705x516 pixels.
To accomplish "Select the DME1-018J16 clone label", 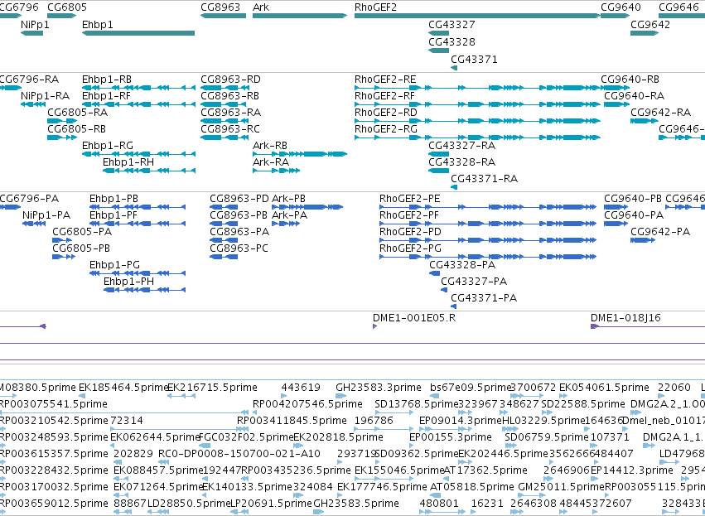I will [625, 318].
